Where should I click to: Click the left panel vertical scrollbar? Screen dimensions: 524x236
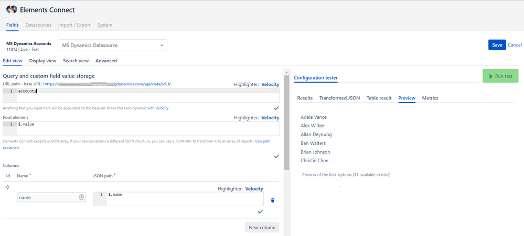pos(286,122)
